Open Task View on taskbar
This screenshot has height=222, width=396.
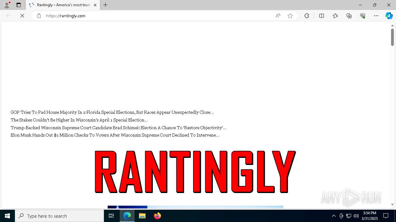[x=111, y=216]
